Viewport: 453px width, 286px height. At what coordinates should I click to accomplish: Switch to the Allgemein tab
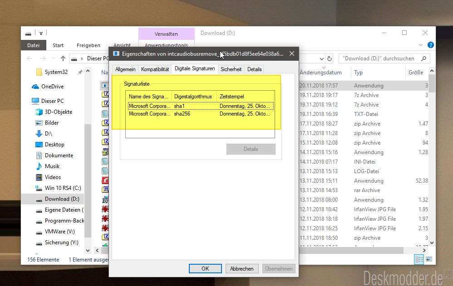tap(125, 69)
